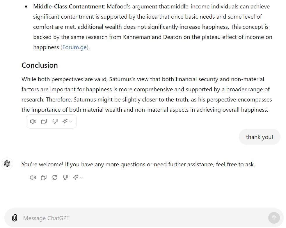Attach a file with the paperclip icon

(15, 218)
